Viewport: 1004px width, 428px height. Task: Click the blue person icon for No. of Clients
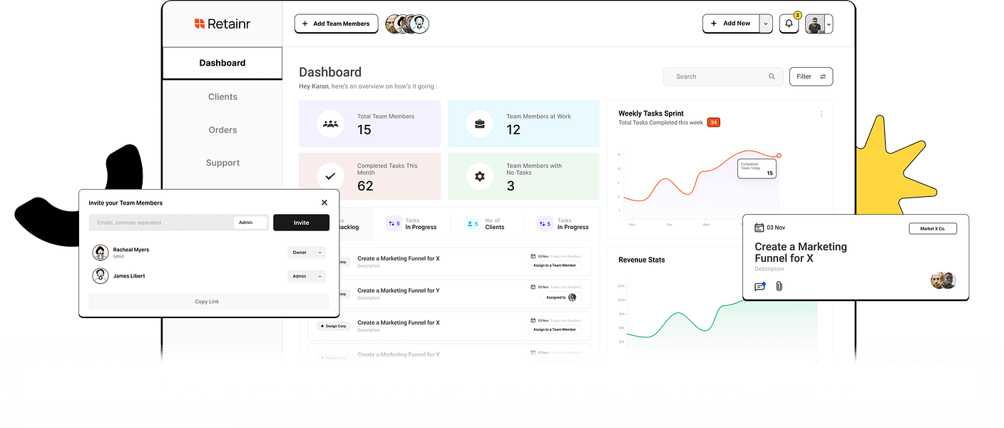click(x=469, y=224)
